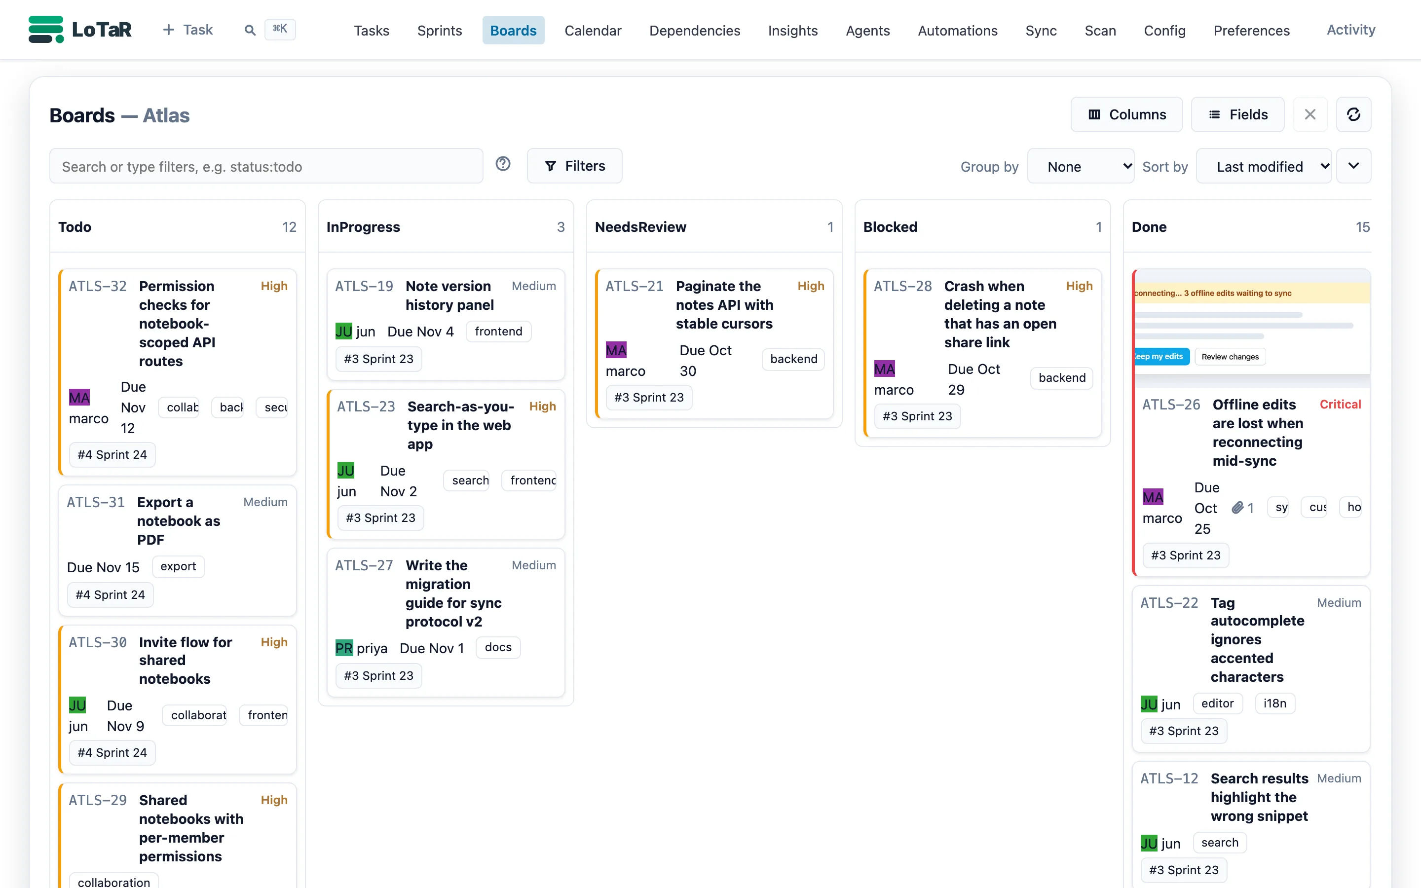Click the backend tag on ATLS-28
Viewport: 1421px width, 888px height.
(x=1062, y=377)
